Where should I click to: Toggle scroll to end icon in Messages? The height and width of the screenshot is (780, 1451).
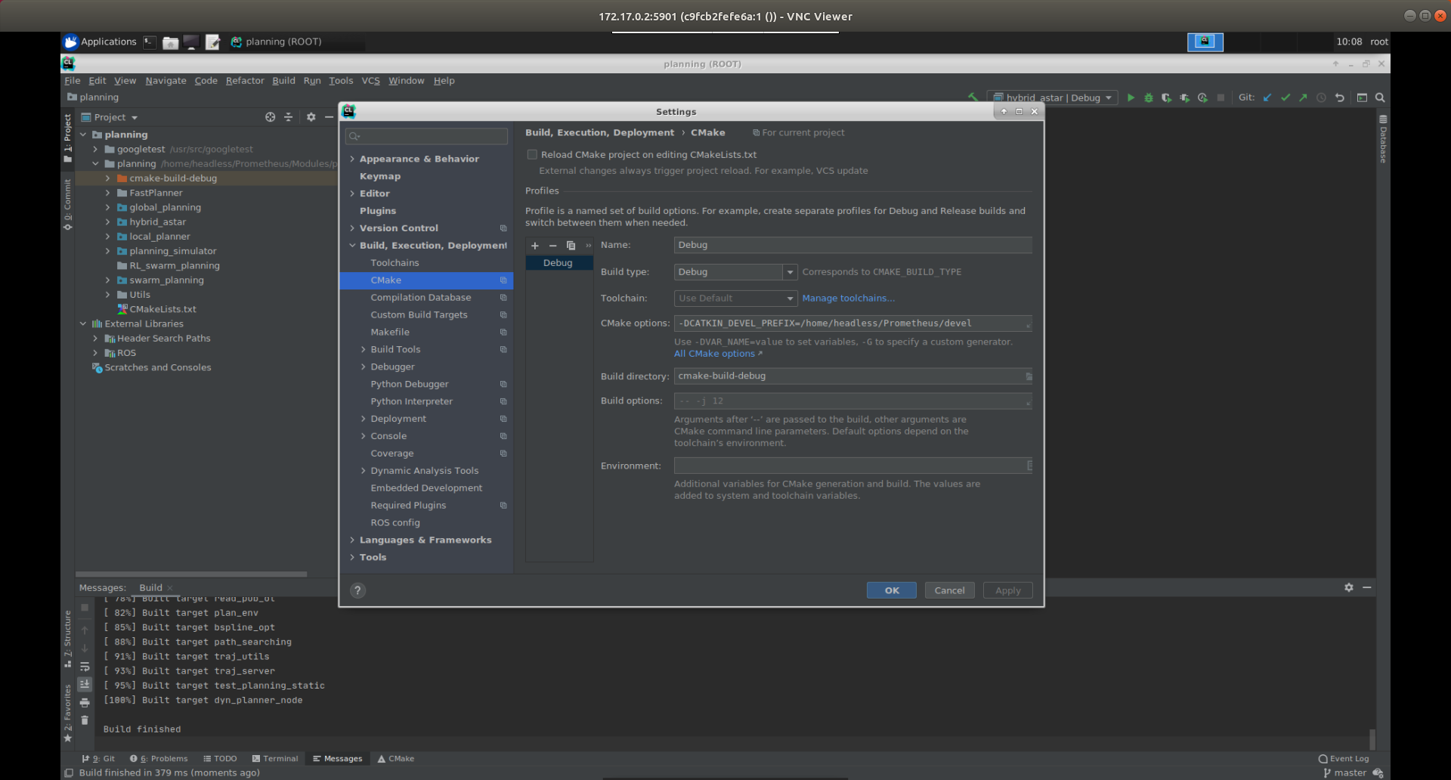point(85,684)
